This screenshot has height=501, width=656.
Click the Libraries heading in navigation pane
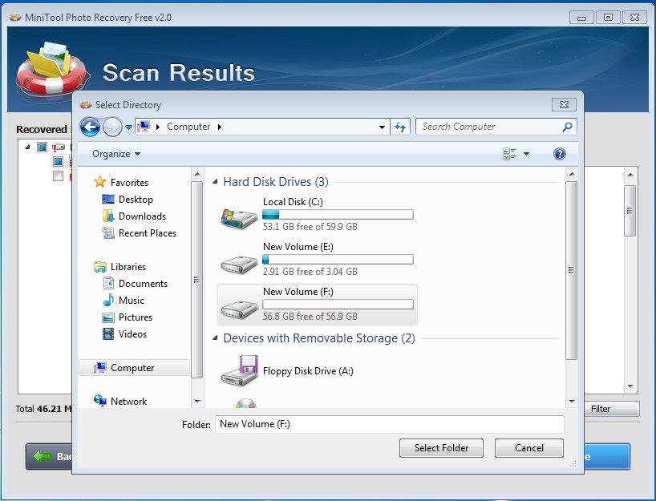(128, 267)
